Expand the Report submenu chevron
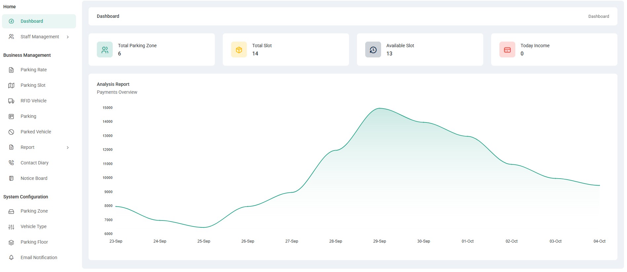Viewport: 627px width, 272px height. pyautogui.click(x=68, y=148)
